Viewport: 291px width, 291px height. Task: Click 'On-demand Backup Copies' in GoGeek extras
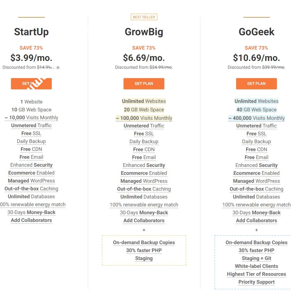(256, 242)
